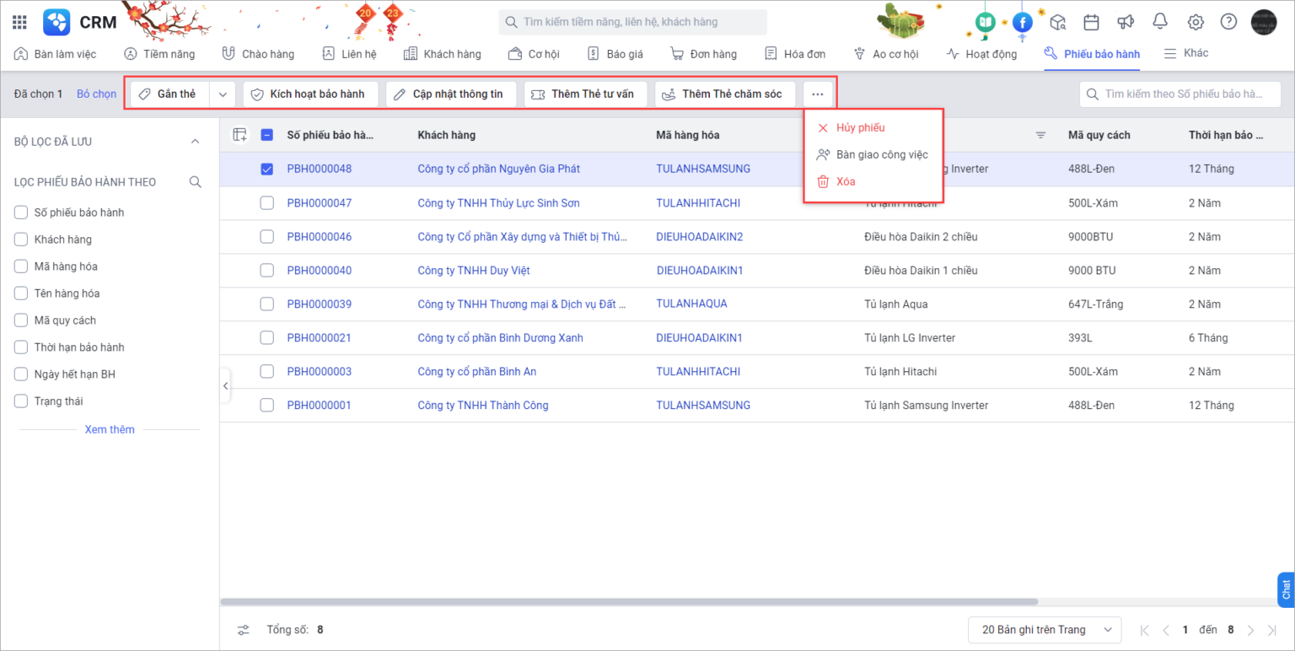Open the megaphone announcements icon
This screenshot has width=1295, height=651.
click(x=1126, y=22)
